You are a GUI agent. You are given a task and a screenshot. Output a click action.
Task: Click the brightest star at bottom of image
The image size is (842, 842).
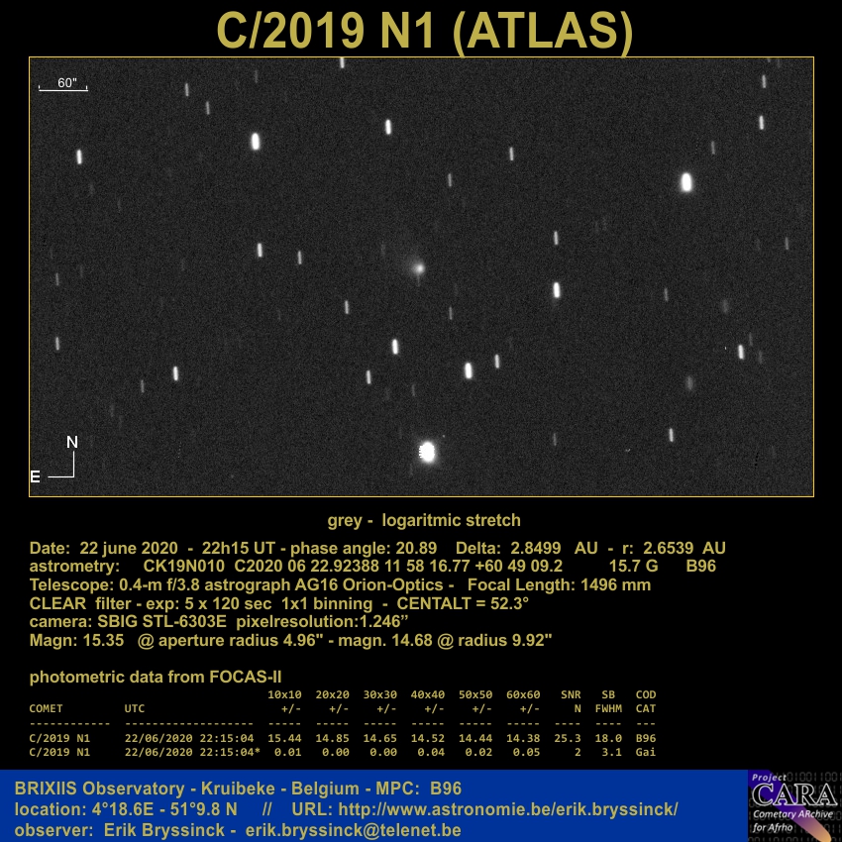click(427, 452)
